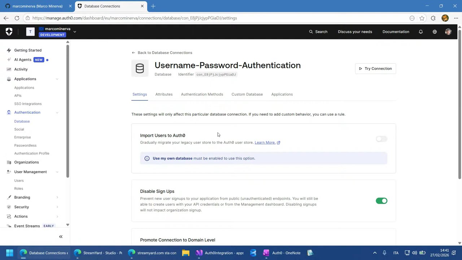Viewport: 462px width, 260px height.
Task: Open StreamYard Studio taskbar item
Action: coord(98,253)
